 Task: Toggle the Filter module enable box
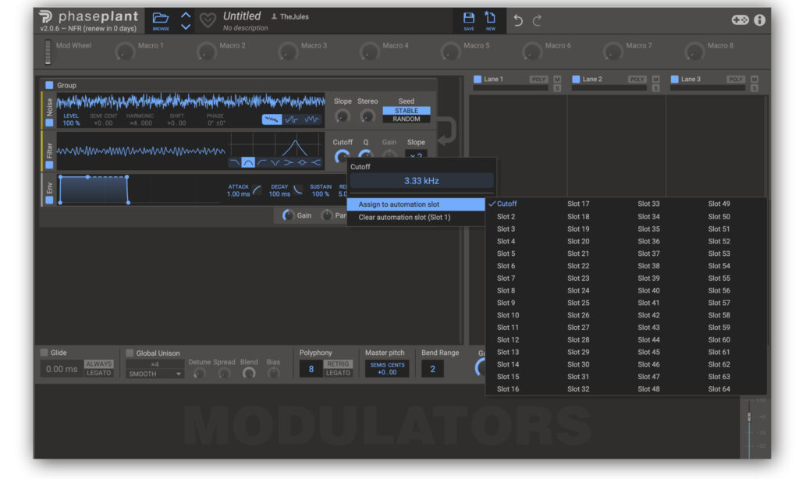[x=49, y=165]
